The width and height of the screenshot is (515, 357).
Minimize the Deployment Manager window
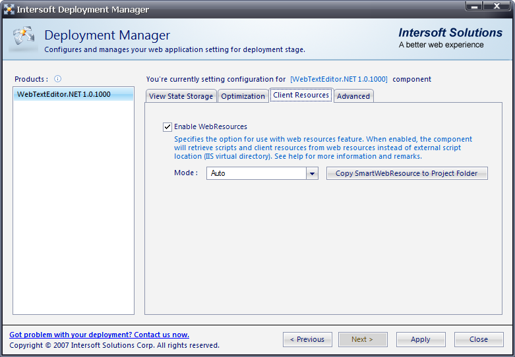pos(475,7)
